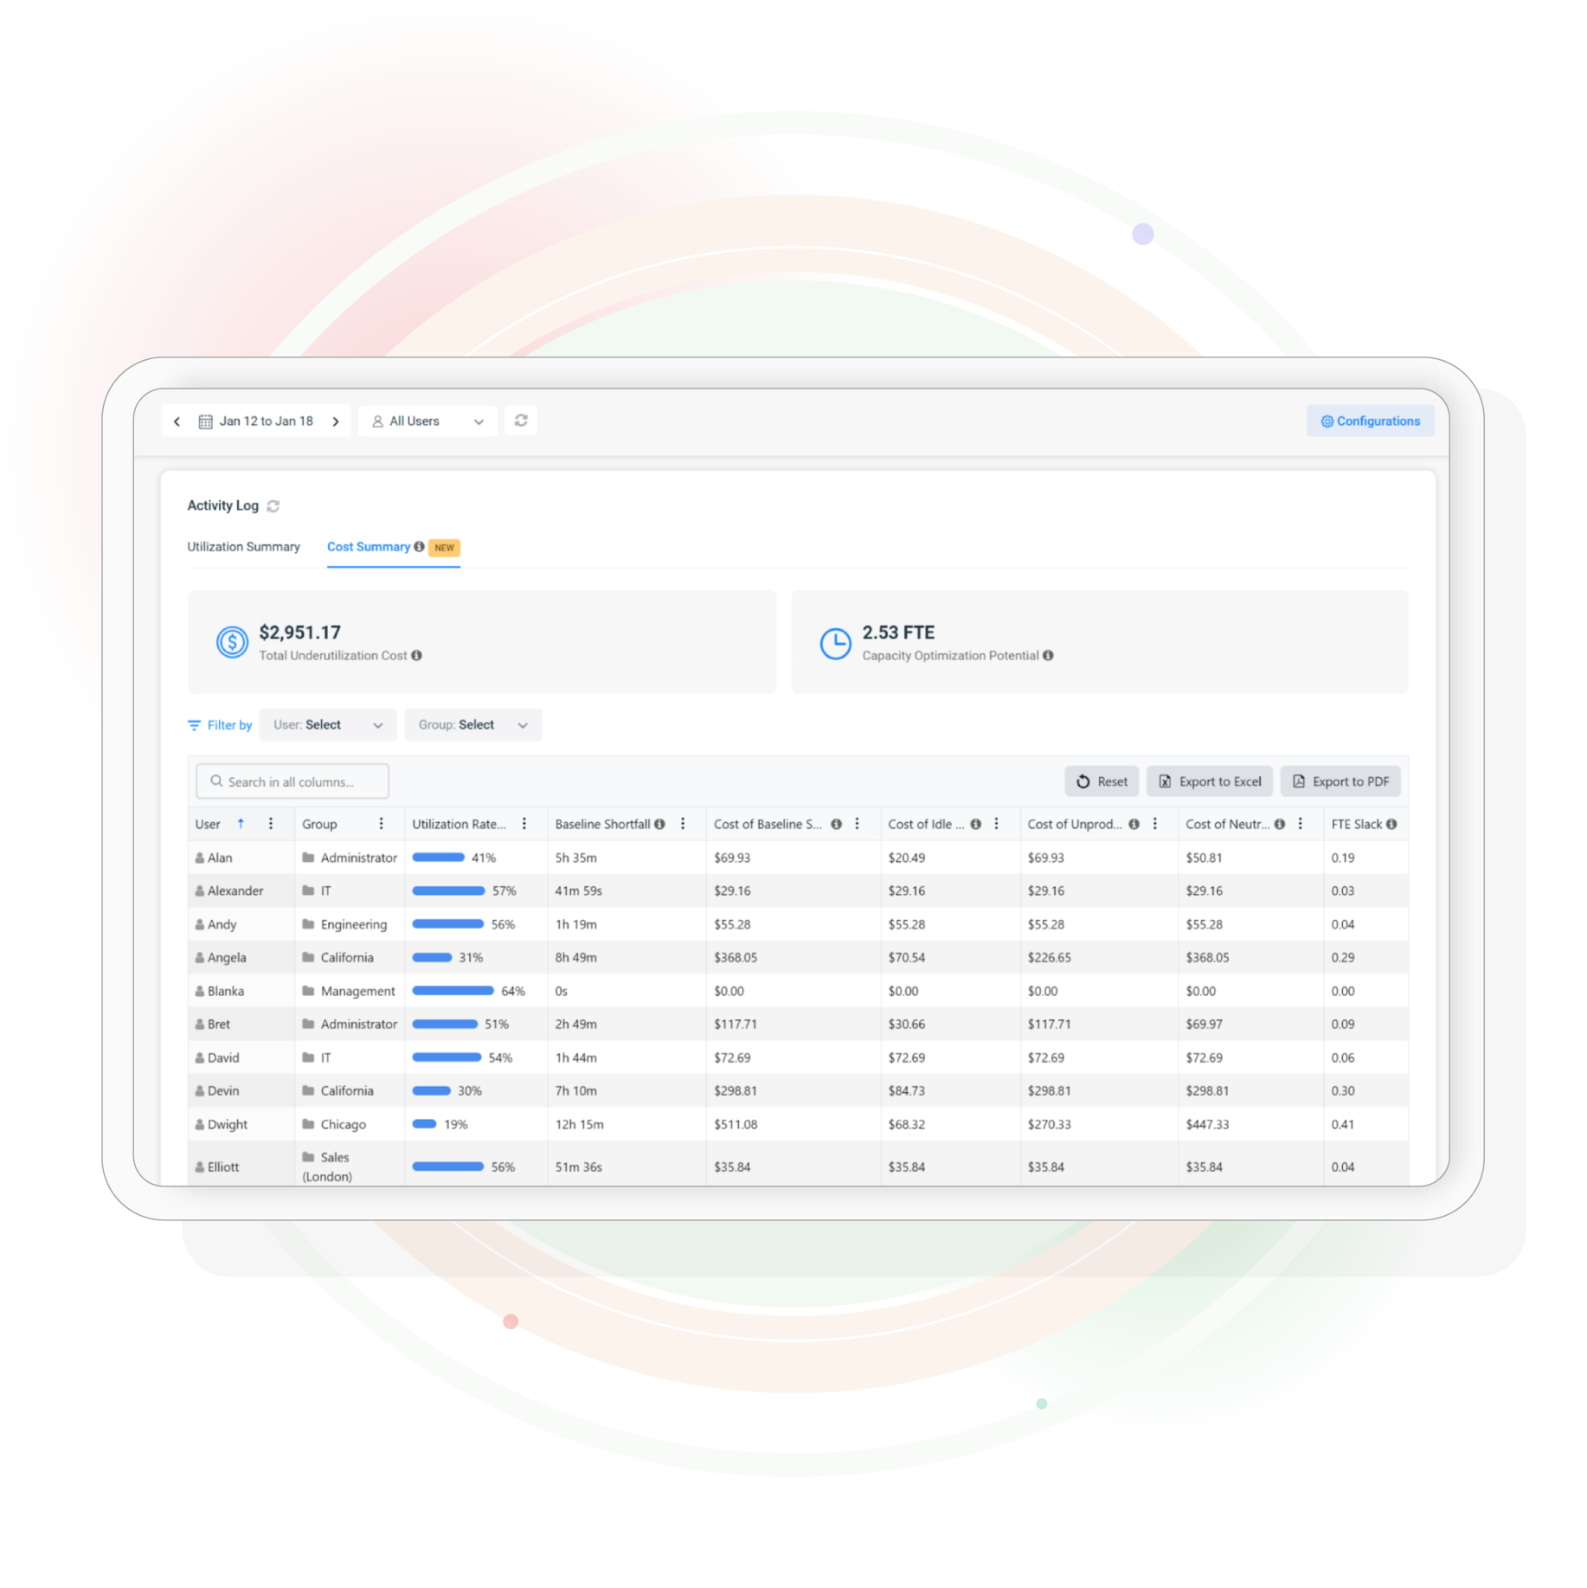Select the Cost Summary tab

(x=369, y=547)
